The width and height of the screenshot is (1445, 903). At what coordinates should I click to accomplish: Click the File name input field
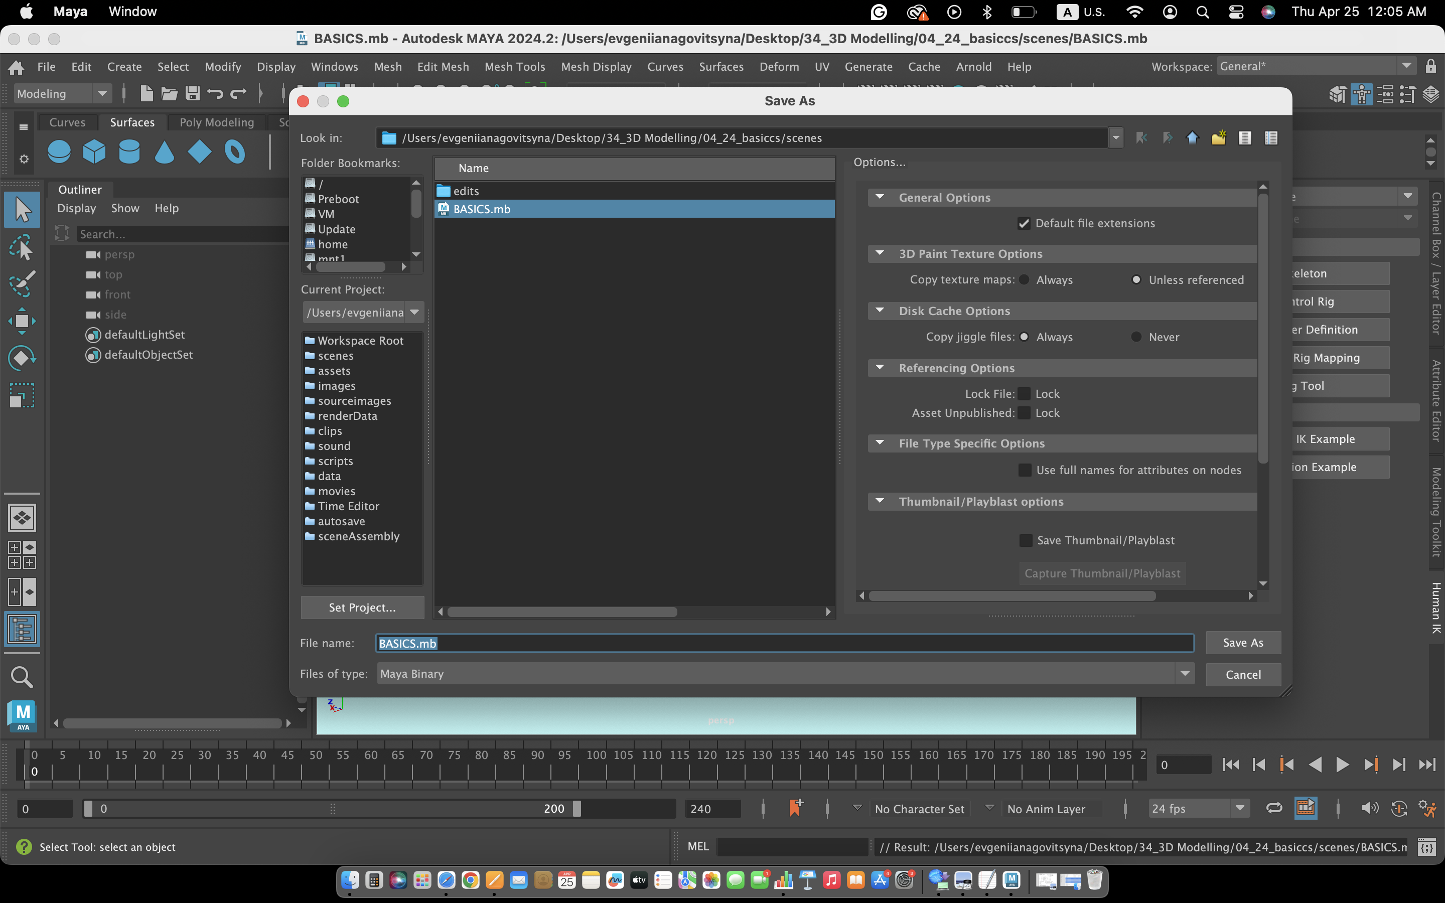pos(785,643)
